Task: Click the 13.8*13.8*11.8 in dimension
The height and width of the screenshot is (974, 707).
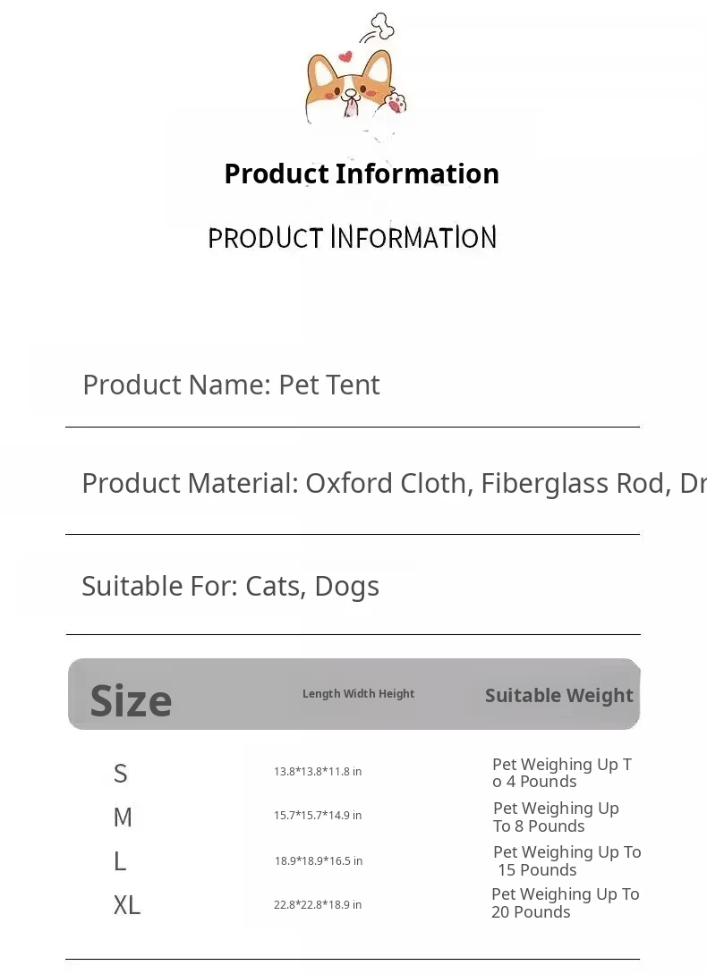Action: click(x=318, y=772)
